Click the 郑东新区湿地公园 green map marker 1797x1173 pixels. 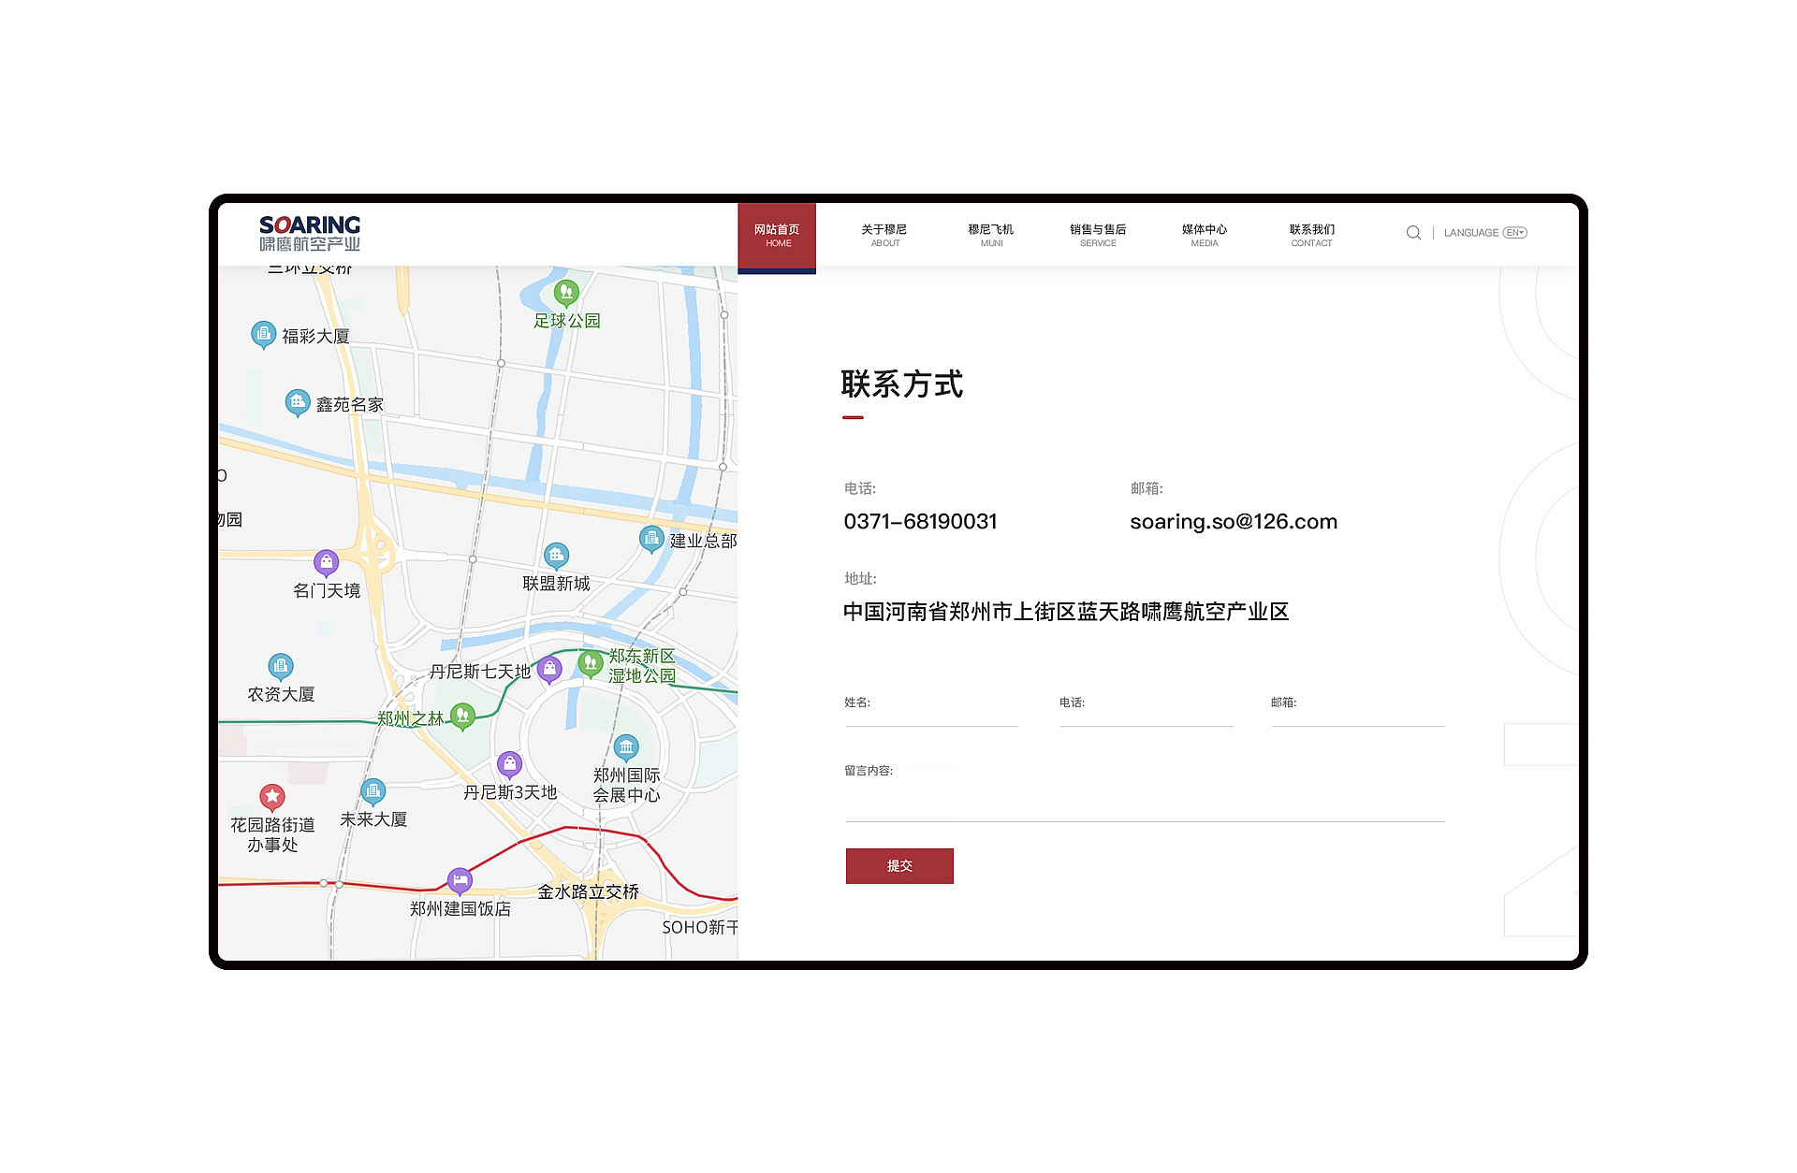tap(591, 663)
